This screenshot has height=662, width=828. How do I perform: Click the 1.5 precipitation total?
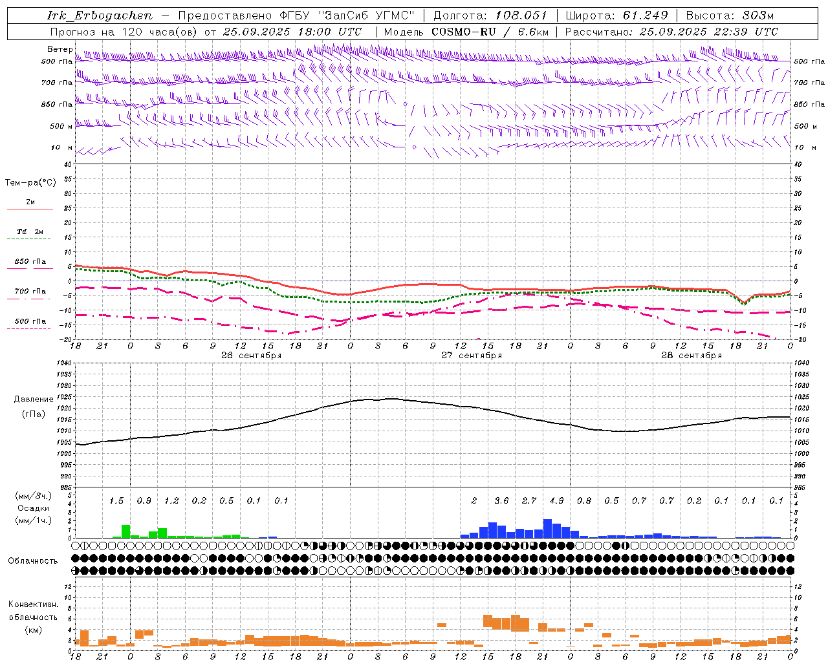tap(116, 500)
